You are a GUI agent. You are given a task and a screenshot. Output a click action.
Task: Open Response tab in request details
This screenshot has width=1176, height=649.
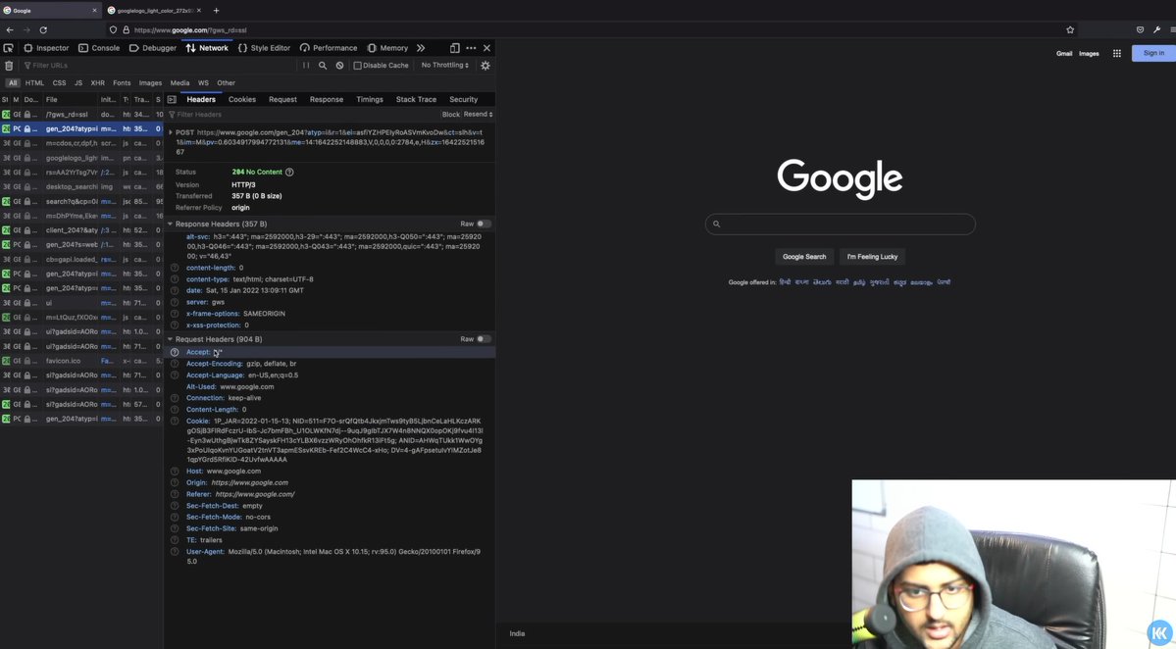(x=327, y=99)
